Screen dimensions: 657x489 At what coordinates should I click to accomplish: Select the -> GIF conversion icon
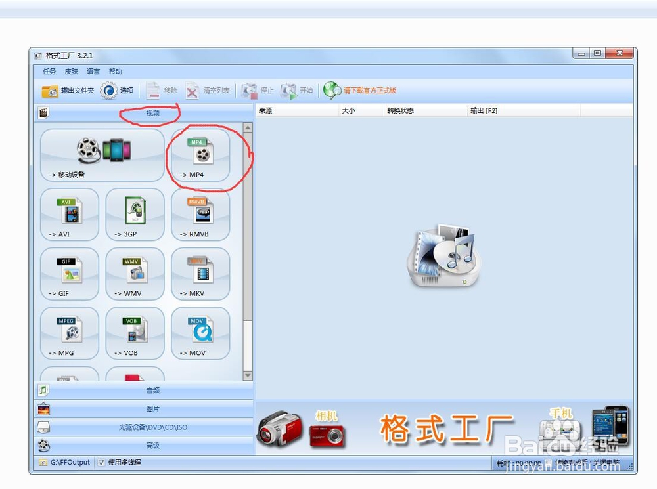tap(70, 274)
